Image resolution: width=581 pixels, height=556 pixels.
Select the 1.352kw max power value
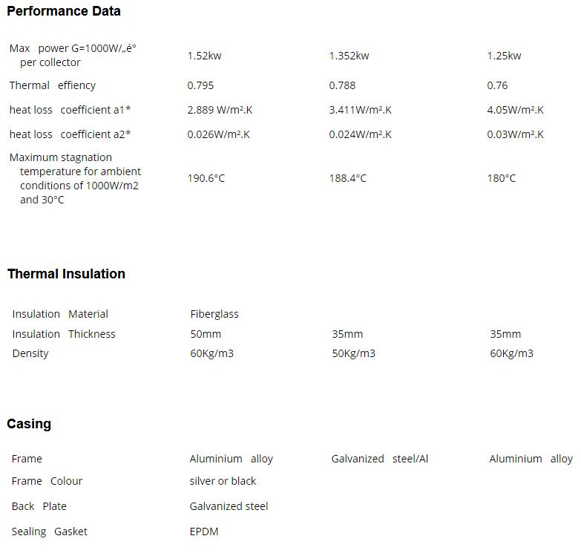(x=349, y=56)
